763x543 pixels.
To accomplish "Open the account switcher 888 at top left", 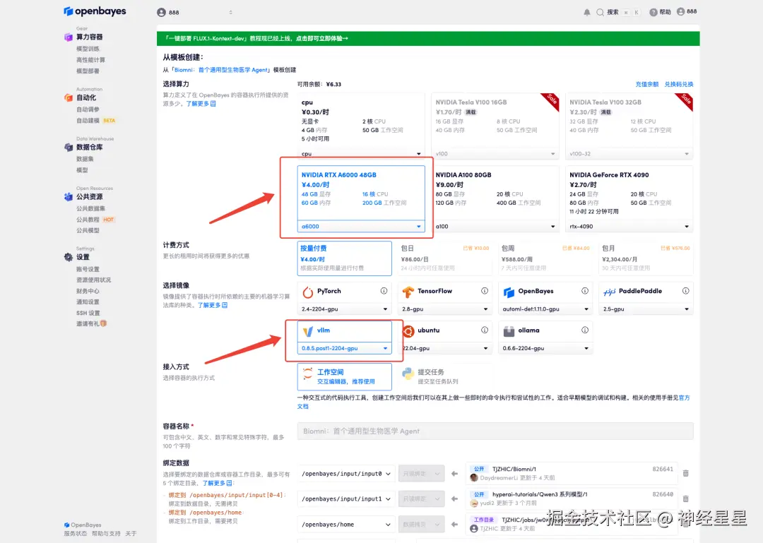I will pos(195,12).
